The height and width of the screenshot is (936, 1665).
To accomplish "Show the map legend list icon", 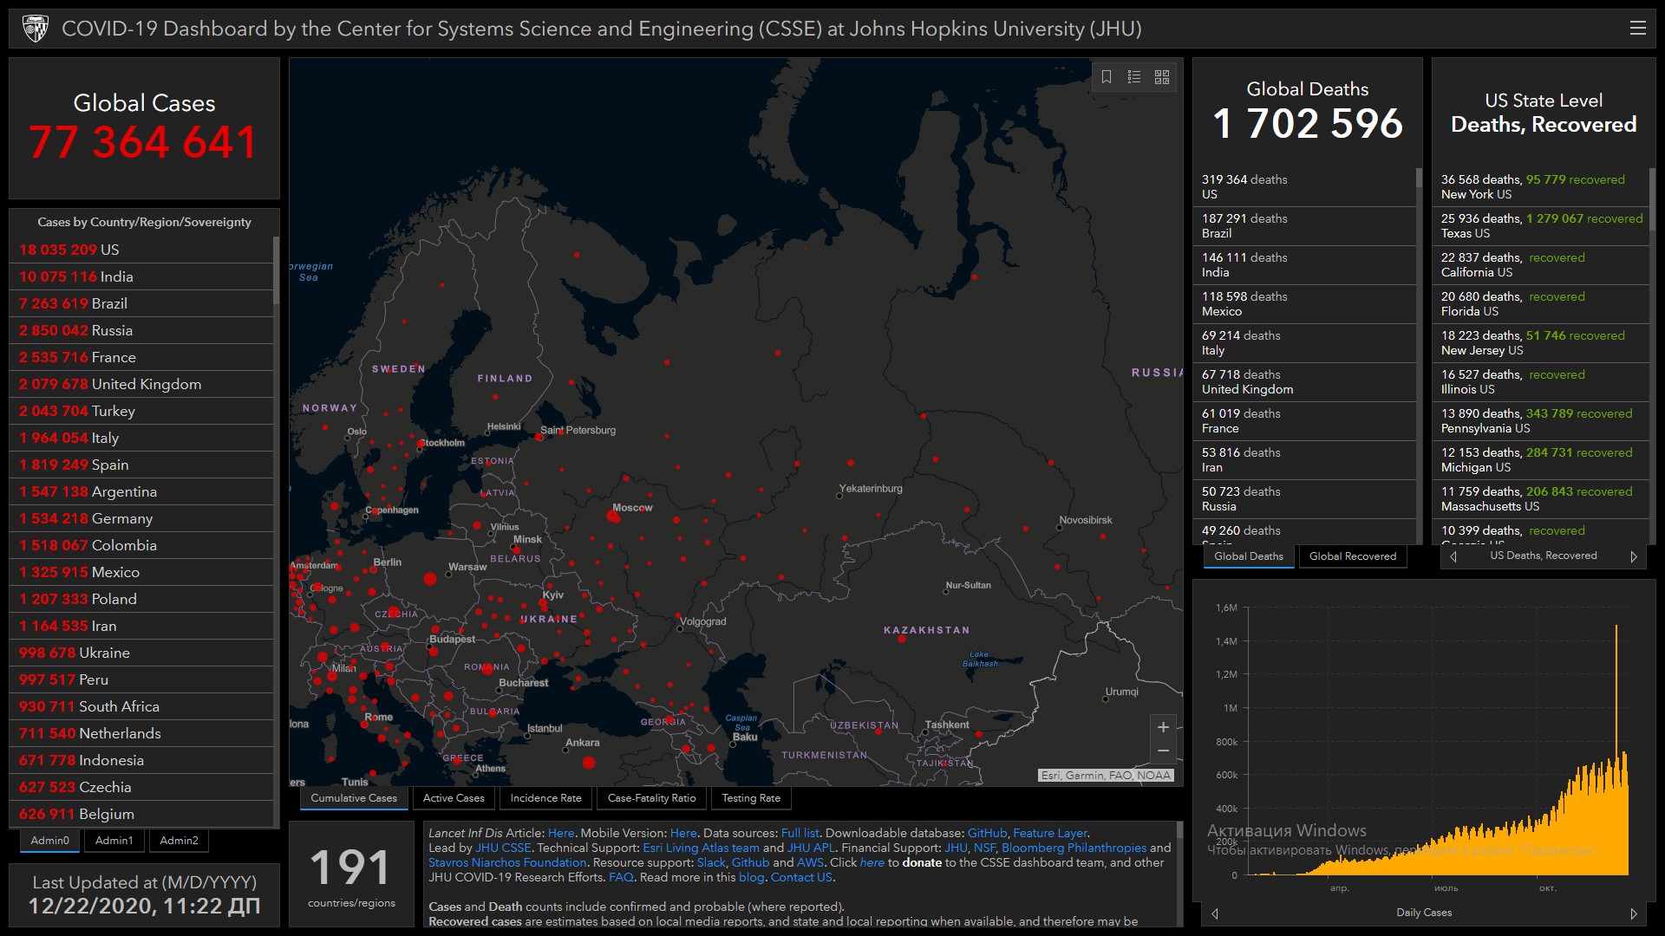I will 1134,77.
